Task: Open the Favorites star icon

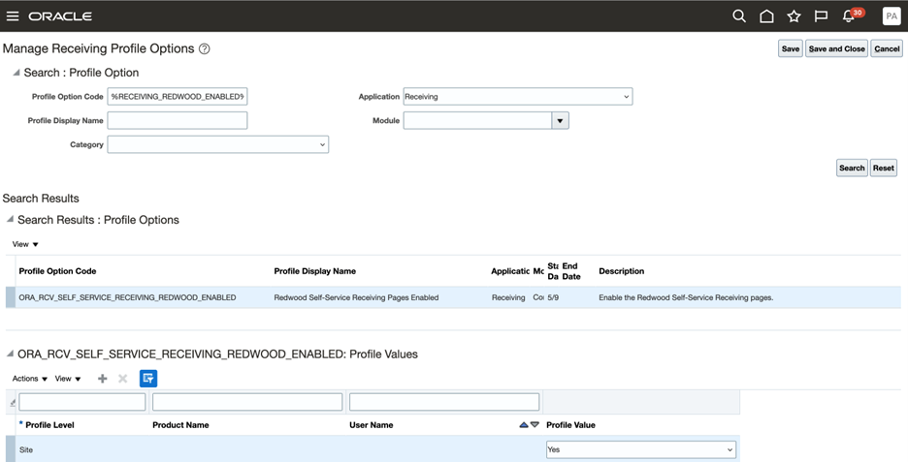Action: pyautogui.click(x=794, y=16)
